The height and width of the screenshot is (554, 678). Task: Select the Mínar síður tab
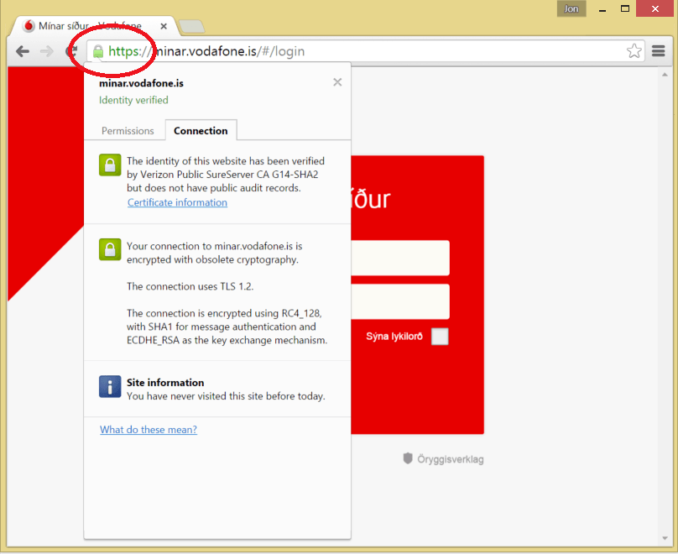coord(95,26)
